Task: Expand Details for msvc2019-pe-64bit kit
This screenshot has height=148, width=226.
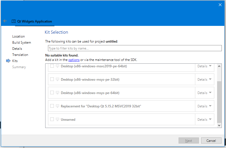Action: (x=205, y=66)
